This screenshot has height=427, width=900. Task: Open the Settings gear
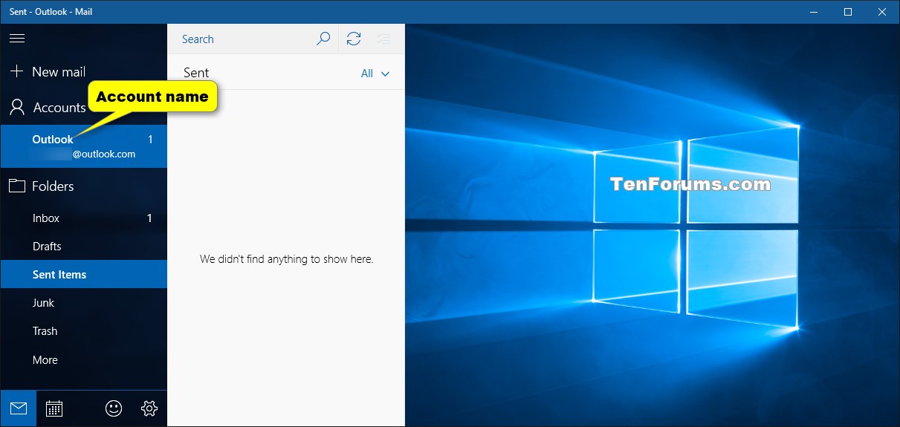149,408
